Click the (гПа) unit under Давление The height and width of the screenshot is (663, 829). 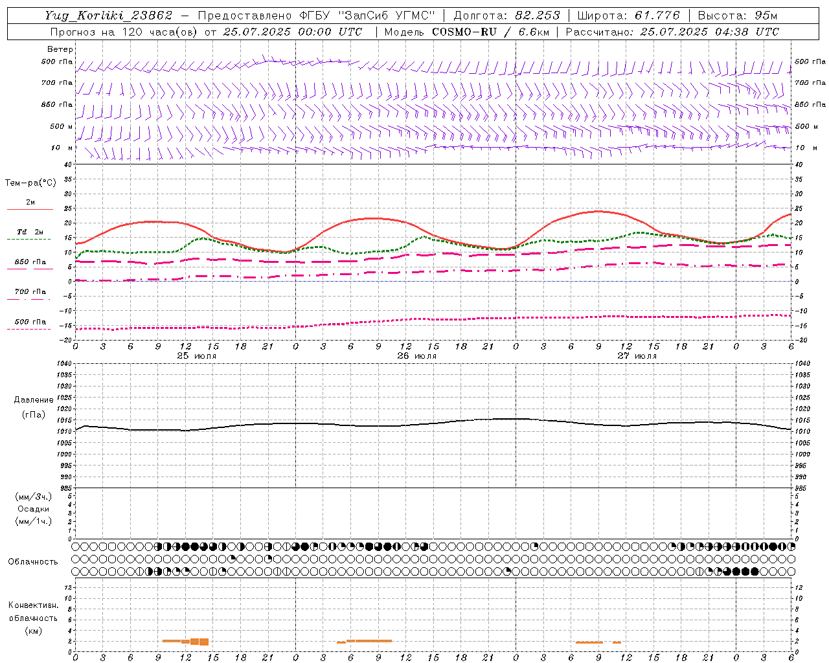click(34, 414)
